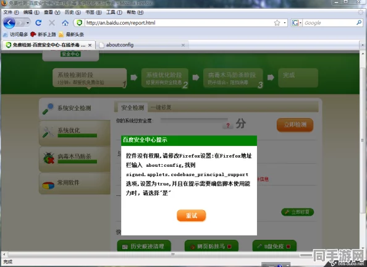Click the forward navigation arrow

tap(20, 23)
